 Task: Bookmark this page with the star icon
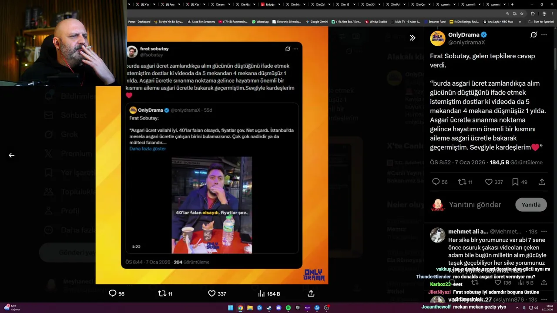click(522, 13)
